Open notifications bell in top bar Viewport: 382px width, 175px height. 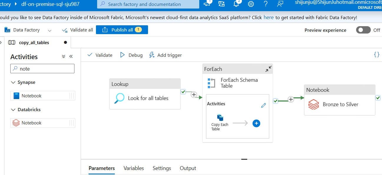(236, 4)
